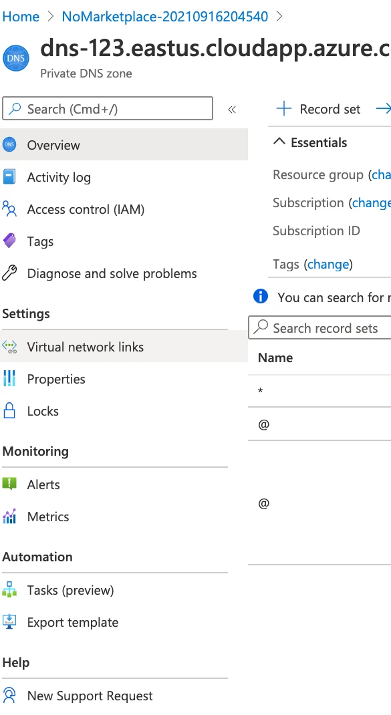The width and height of the screenshot is (391, 715).
Task: Open NoMarketplace-20210916204540 breadcrumb link
Action: [x=164, y=17]
